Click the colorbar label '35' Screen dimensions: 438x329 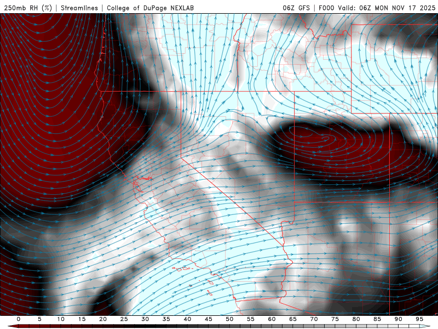point(166,319)
